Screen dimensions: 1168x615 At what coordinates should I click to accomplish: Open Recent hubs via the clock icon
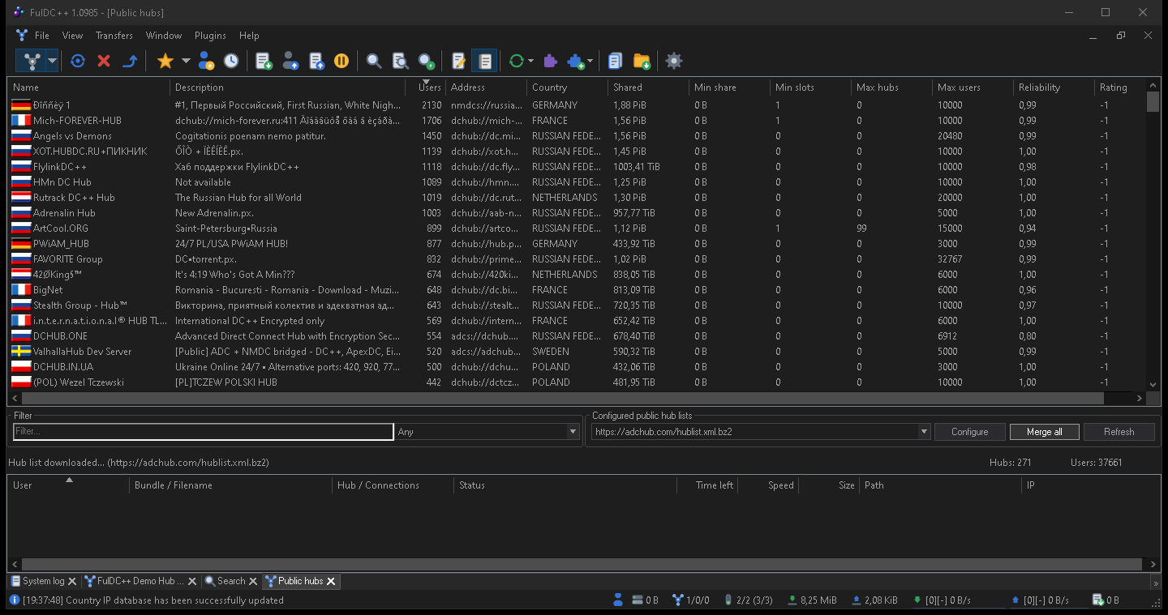[x=231, y=61]
